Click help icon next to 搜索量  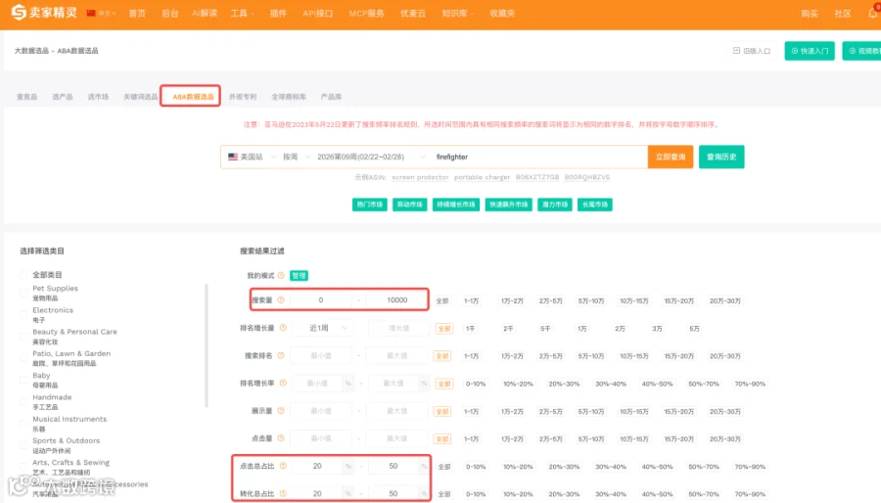tap(281, 299)
